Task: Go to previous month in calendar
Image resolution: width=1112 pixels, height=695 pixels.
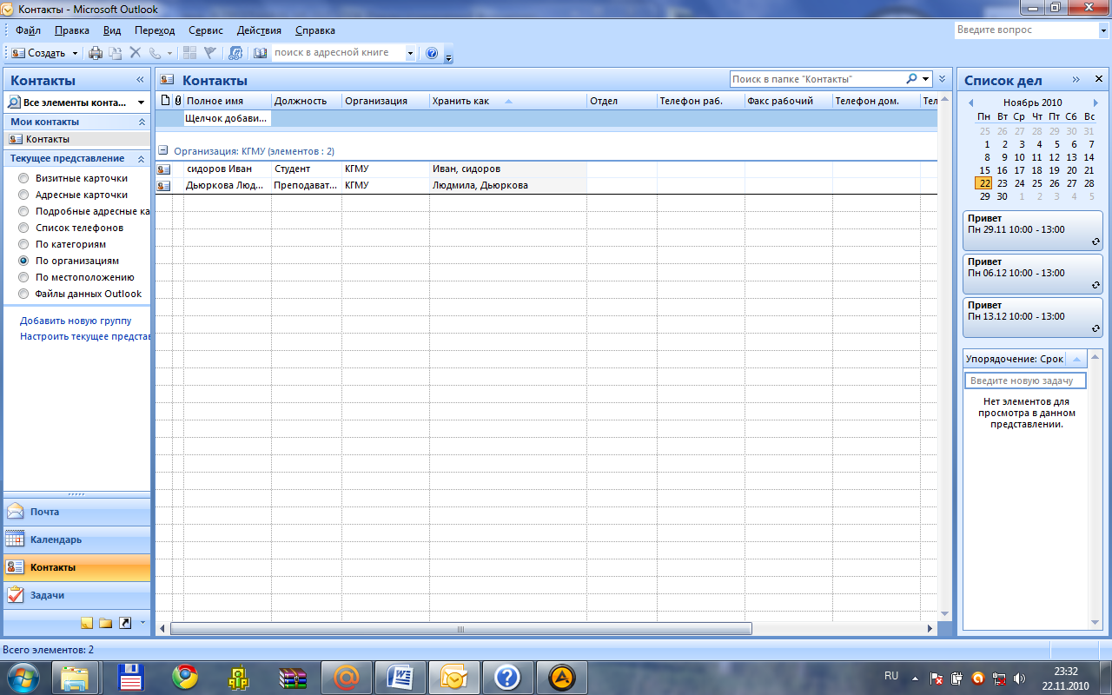Action: (x=970, y=103)
